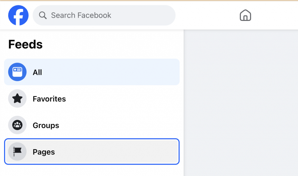This screenshot has height=176, width=298.
Task: Click the Facebook logo icon
Action: (x=18, y=15)
